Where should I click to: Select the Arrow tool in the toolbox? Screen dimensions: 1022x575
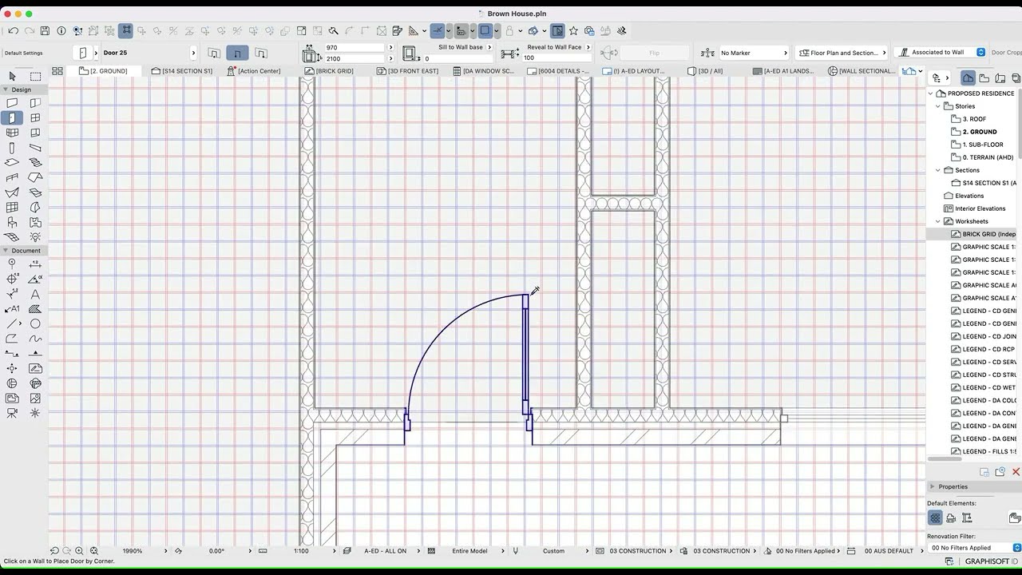click(12, 76)
